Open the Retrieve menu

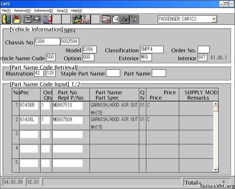pyautogui.click(x=22, y=11)
